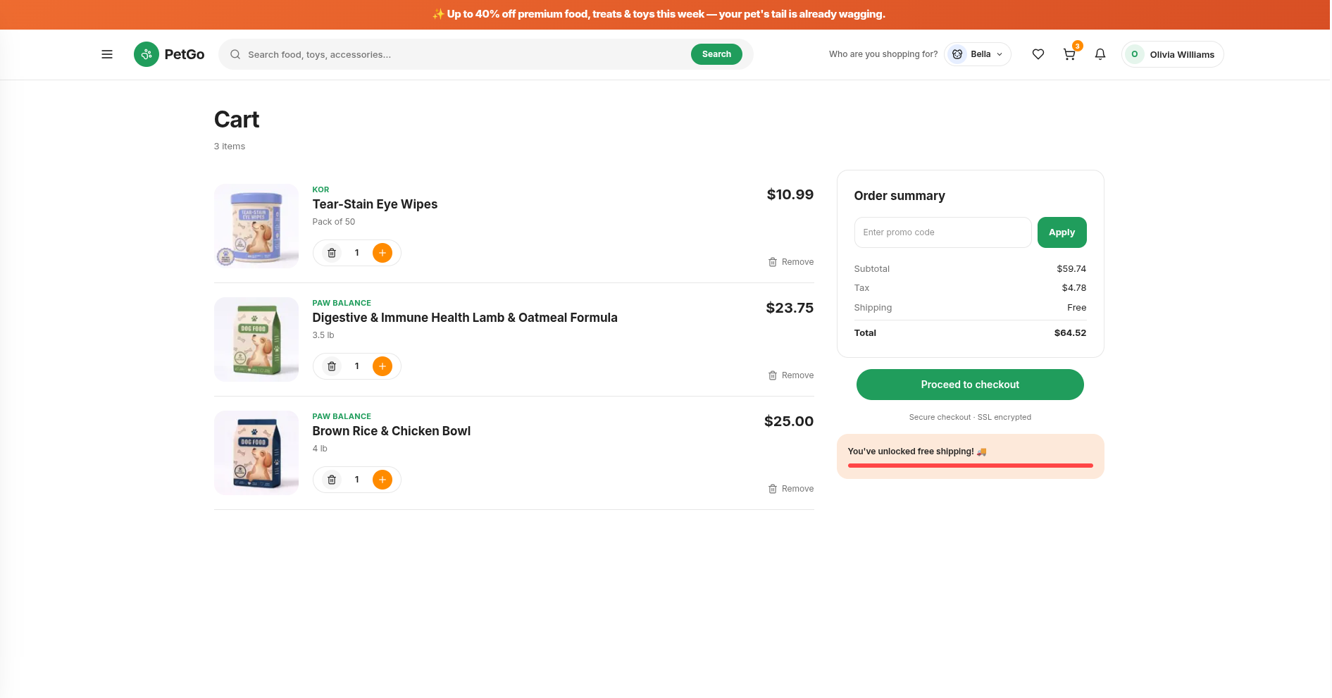Increase quantity of Lamb & Oatmeal Formula

coord(382,366)
